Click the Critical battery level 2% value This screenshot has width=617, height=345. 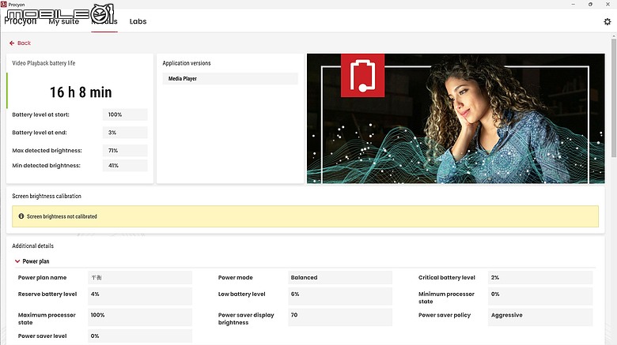540,277
